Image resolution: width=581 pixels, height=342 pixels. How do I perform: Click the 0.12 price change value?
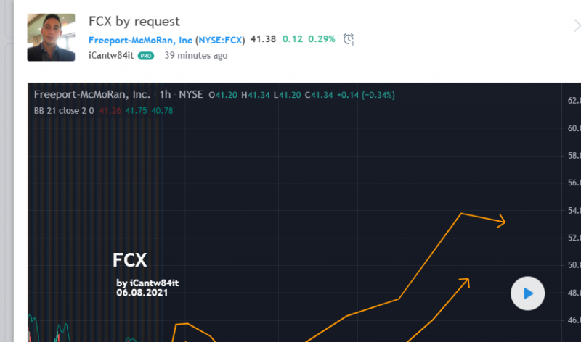click(x=293, y=39)
